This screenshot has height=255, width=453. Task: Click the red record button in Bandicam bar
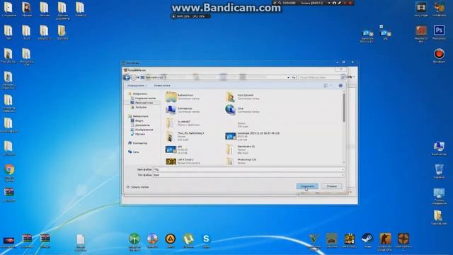pos(350,3)
